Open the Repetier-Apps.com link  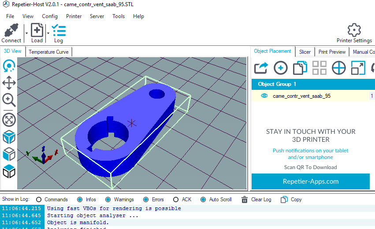(x=310, y=181)
